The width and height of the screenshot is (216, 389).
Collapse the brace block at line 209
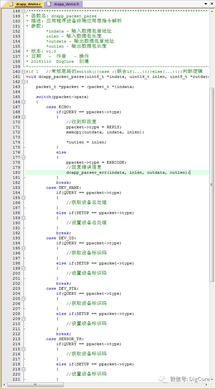click(23, 319)
